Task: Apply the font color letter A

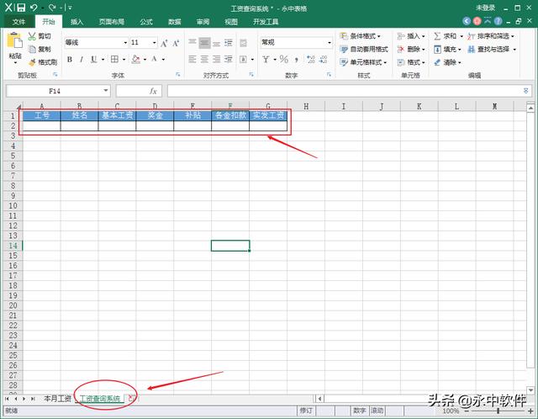Action: (x=155, y=60)
